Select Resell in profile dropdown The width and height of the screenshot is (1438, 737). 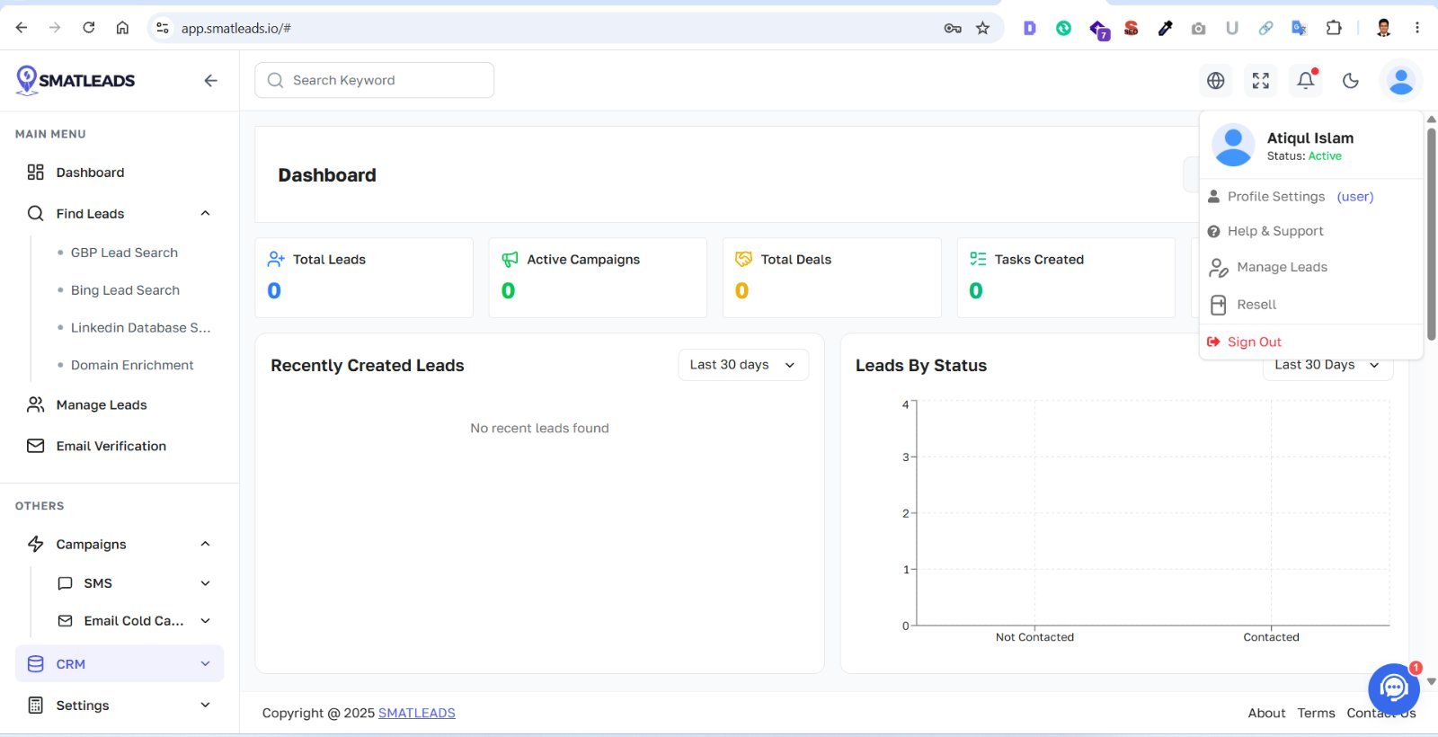(x=1256, y=305)
